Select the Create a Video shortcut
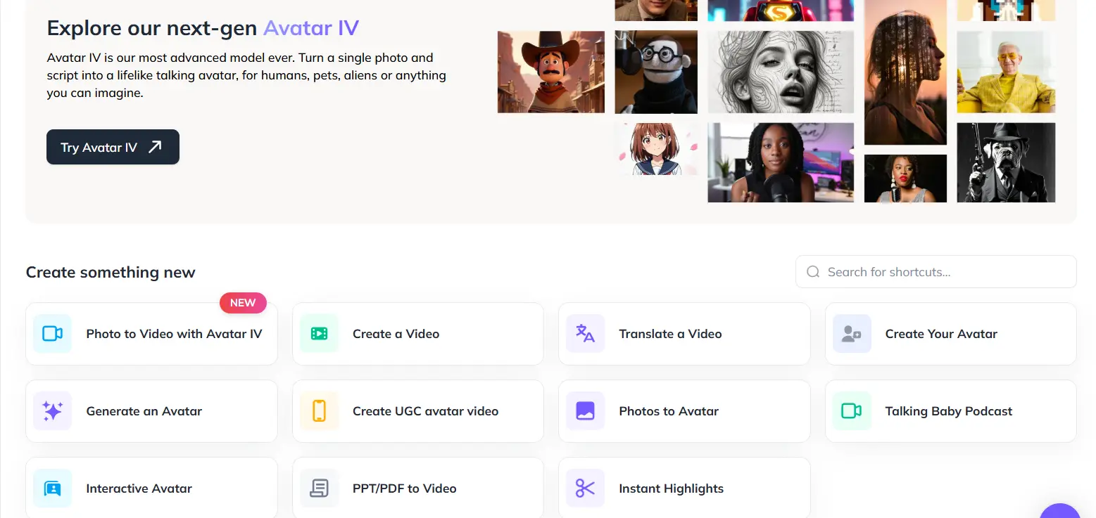1096x518 pixels. pos(418,334)
